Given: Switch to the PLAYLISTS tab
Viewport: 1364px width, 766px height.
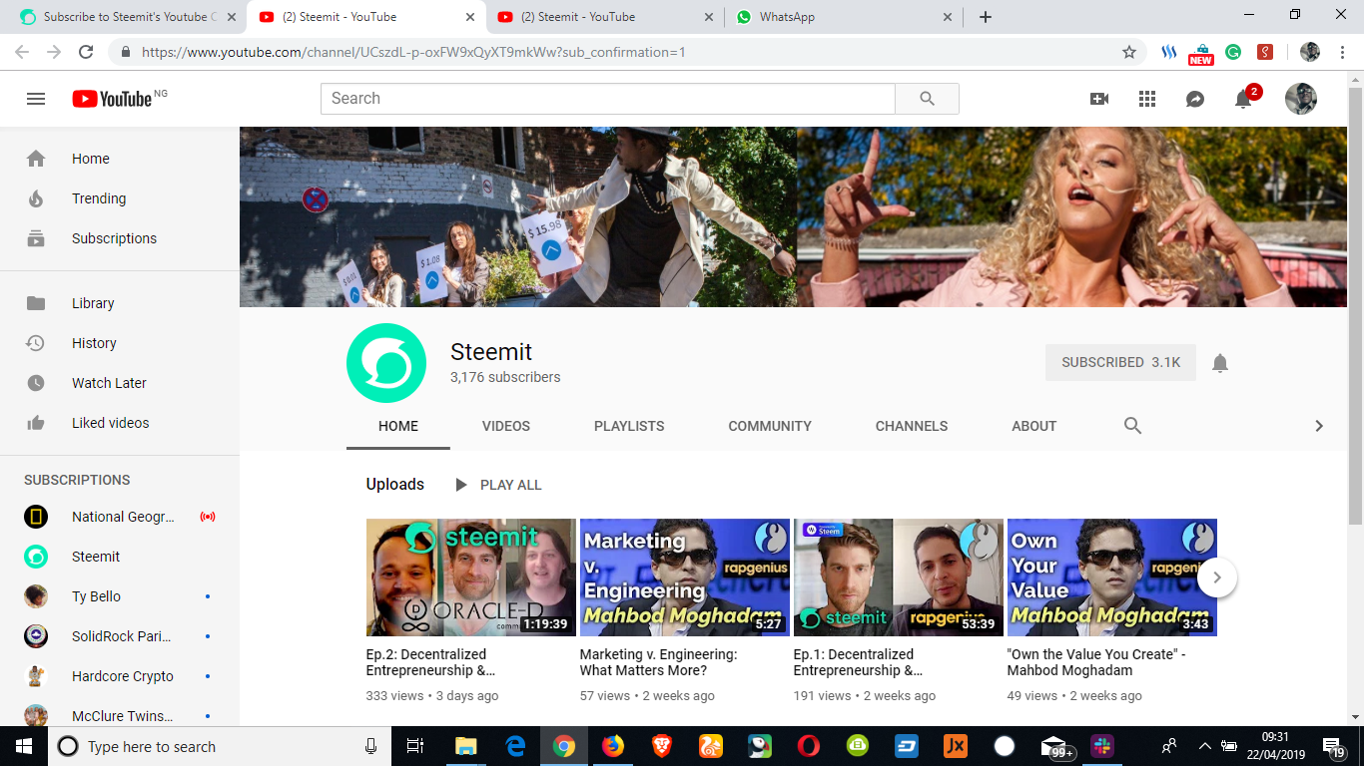Looking at the screenshot, I should click(x=629, y=426).
